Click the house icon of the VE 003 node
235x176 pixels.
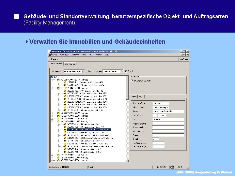pos(58,113)
